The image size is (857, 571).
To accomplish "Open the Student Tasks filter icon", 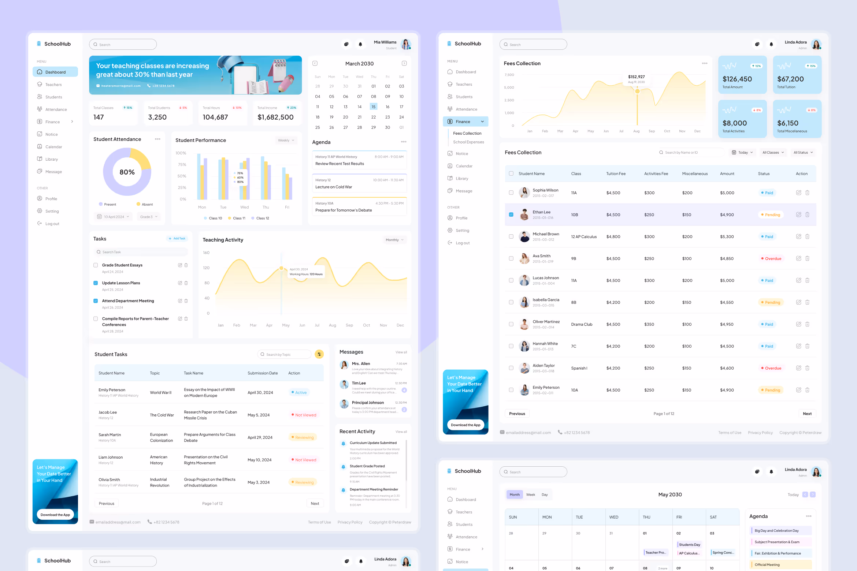I will (319, 354).
